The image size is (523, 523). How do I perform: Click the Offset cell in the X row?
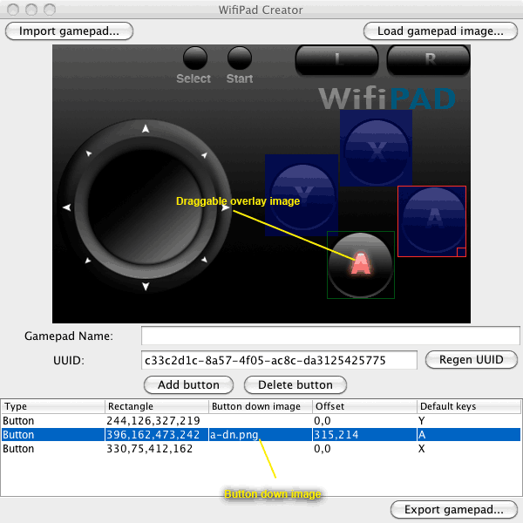pyautogui.click(x=364, y=449)
